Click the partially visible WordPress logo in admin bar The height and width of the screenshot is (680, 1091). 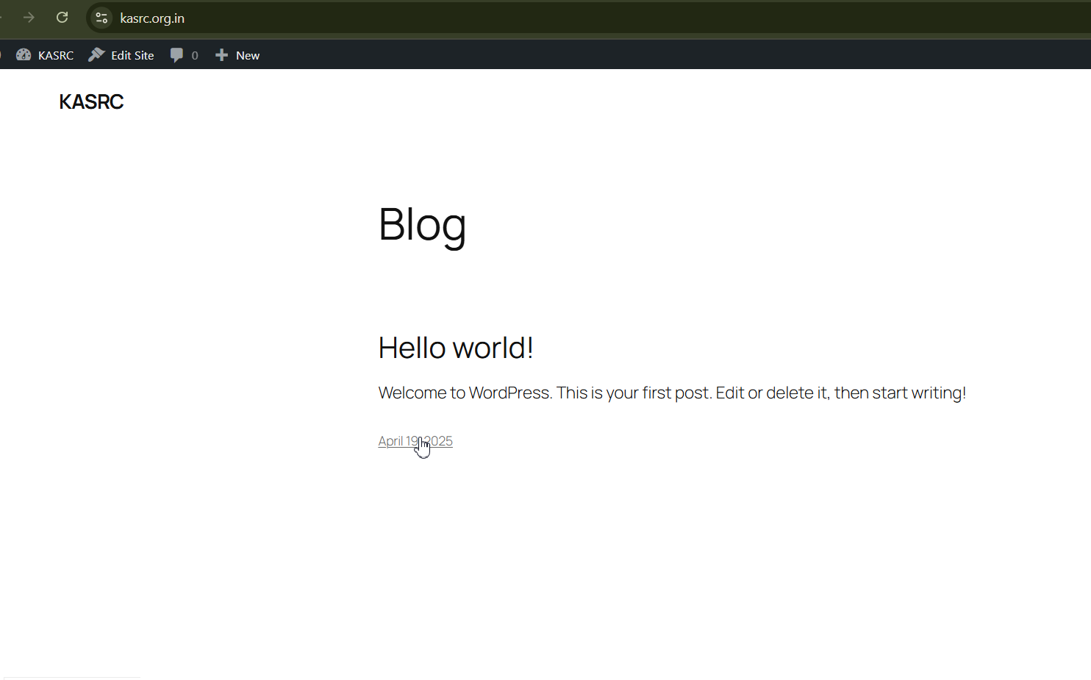1,55
